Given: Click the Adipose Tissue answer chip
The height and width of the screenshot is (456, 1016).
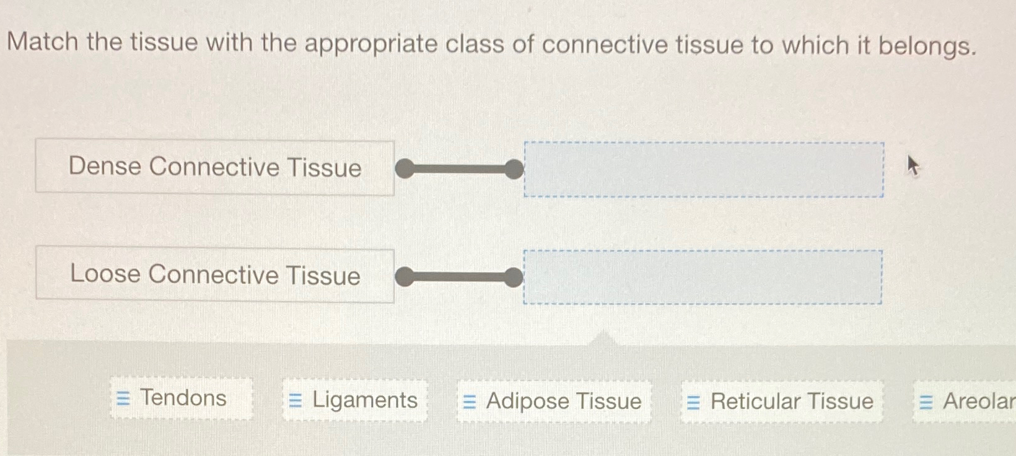Looking at the screenshot, I should [x=553, y=401].
